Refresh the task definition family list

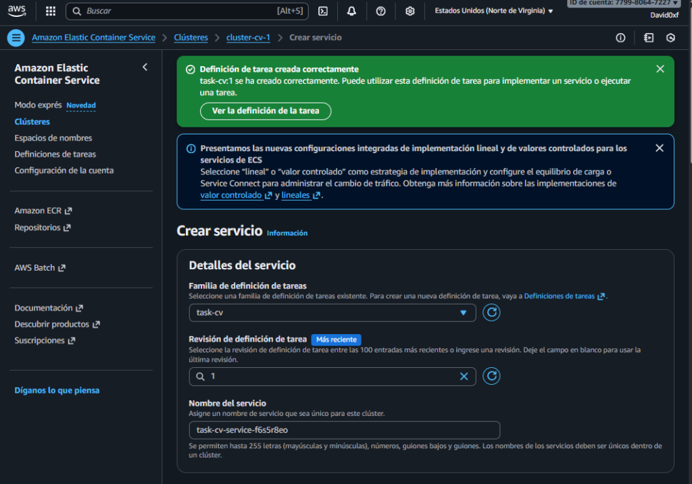click(492, 313)
